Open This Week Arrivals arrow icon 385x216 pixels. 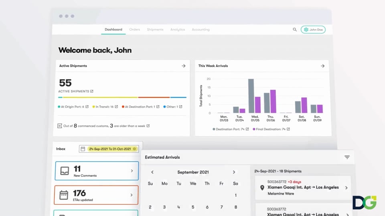click(322, 66)
